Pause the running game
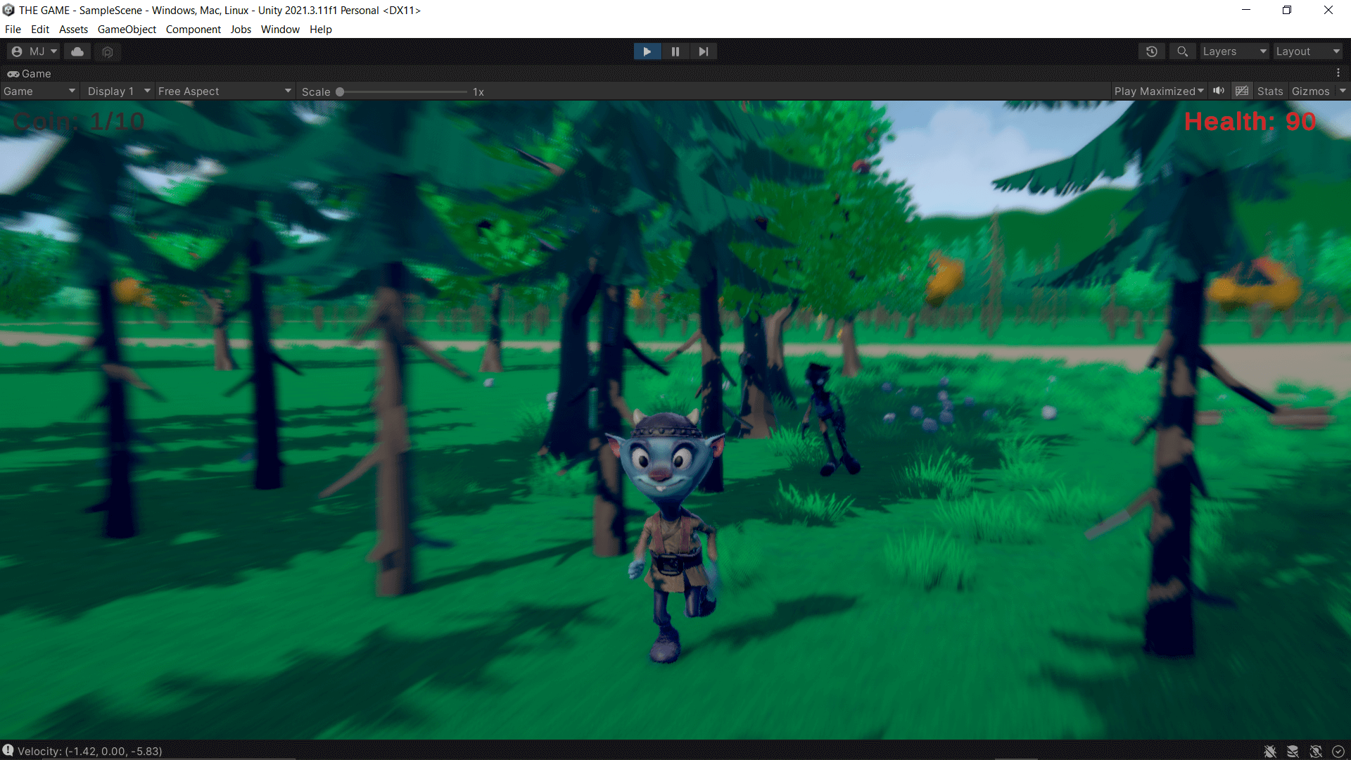This screenshot has height=760, width=1351. (675, 51)
